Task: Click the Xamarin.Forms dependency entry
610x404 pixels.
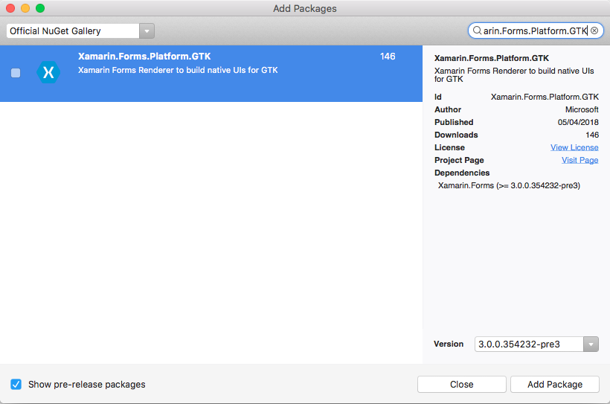Action: 509,185
